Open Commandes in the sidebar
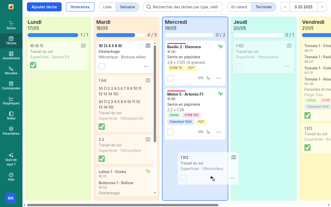This screenshot has width=331, height=207. pyautogui.click(x=11, y=85)
